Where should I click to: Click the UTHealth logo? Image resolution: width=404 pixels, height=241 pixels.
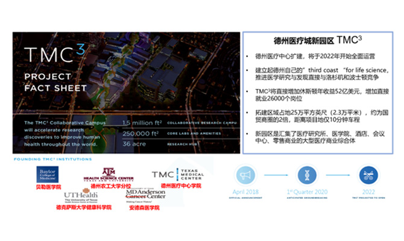tap(81, 196)
